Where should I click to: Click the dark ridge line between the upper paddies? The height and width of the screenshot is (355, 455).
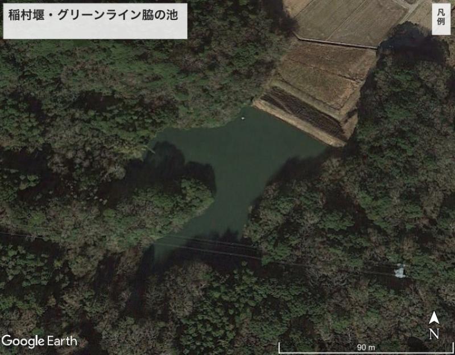coord(337,43)
